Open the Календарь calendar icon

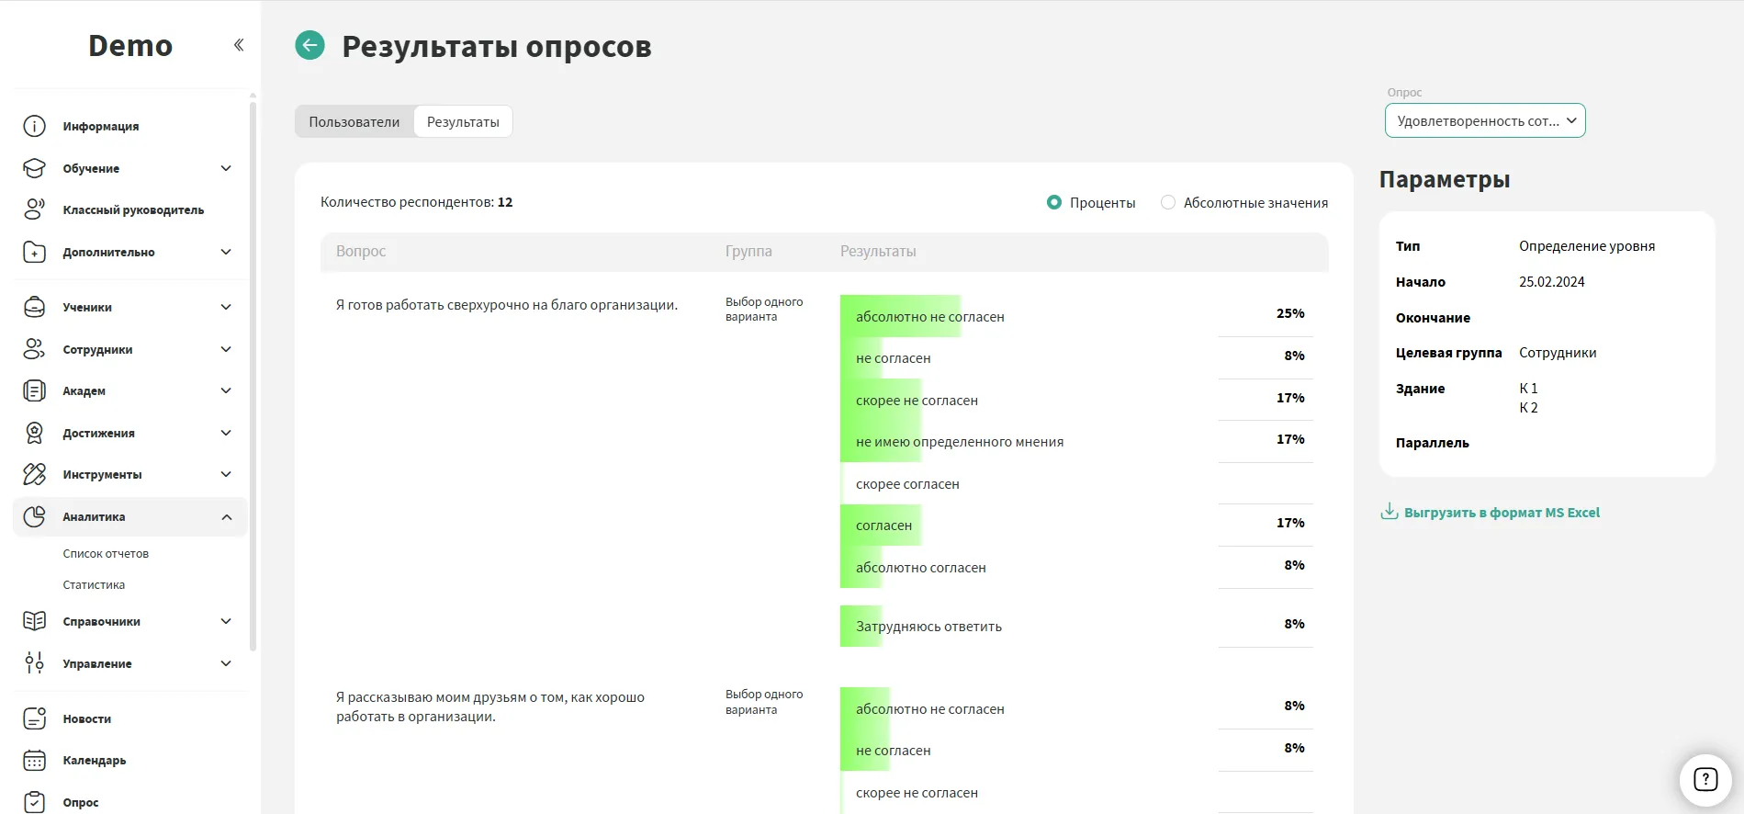tap(34, 760)
